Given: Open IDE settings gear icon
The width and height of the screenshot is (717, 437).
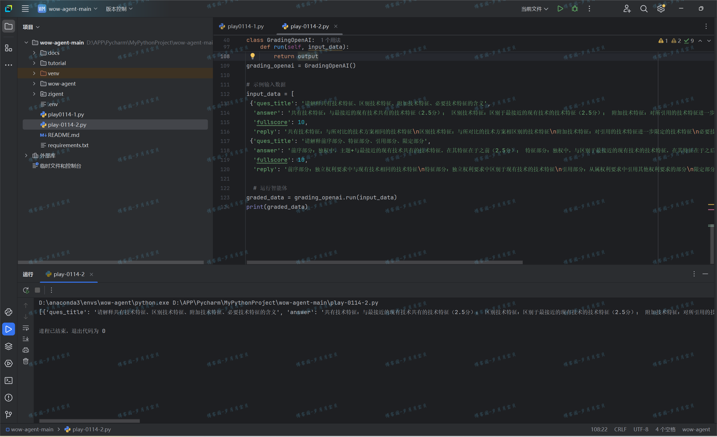Looking at the screenshot, I should (661, 9).
